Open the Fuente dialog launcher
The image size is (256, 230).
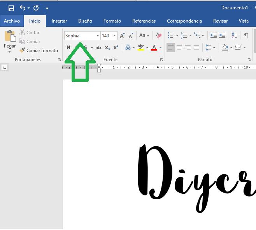(x=161, y=60)
